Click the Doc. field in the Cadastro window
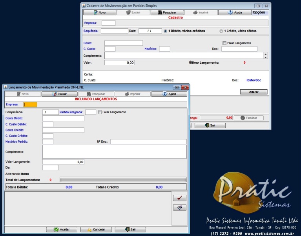Viewport: 301px width, 236px height. pyautogui.click(x=239, y=49)
